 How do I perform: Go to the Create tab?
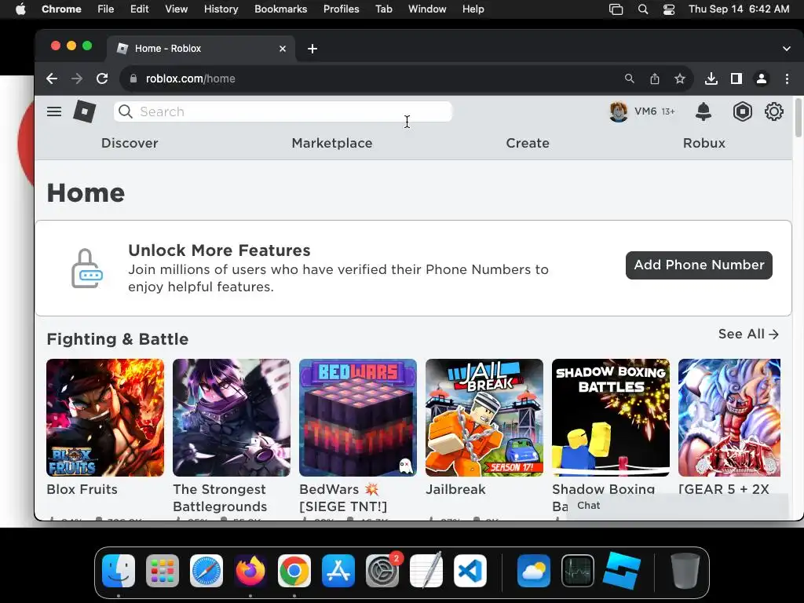528,143
